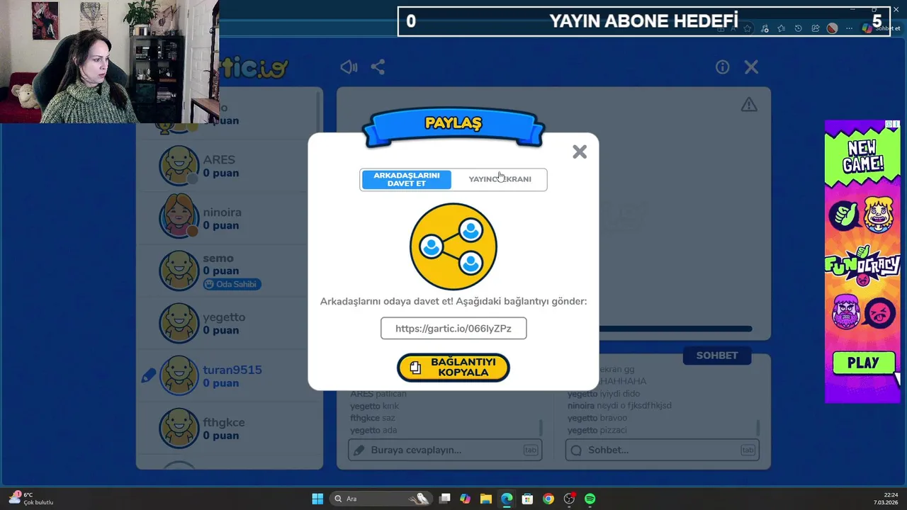Viewport: 907px width, 510px height.
Task: Click the Oda Sahibi badge
Action: pyautogui.click(x=232, y=284)
